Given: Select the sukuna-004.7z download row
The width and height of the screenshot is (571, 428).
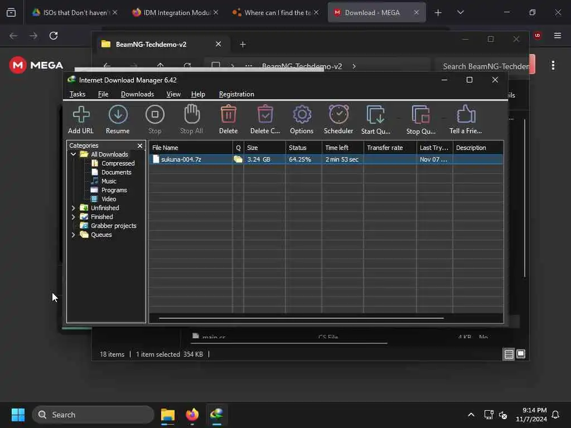Looking at the screenshot, I should point(326,159).
